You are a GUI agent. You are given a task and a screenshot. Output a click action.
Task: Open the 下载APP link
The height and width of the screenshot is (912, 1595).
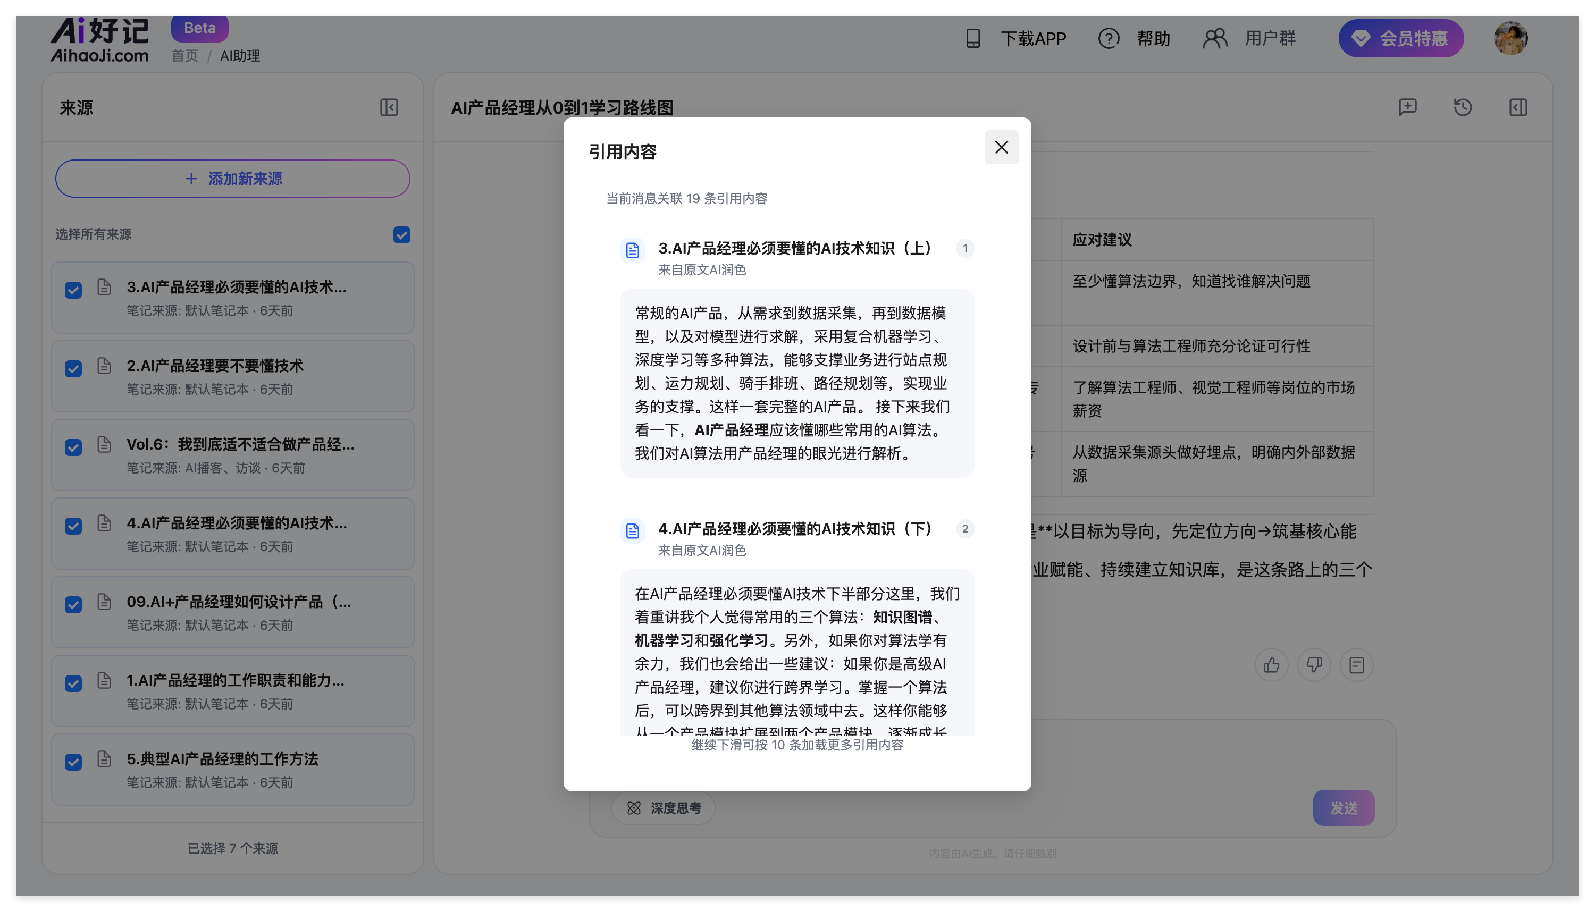point(1033,38)
